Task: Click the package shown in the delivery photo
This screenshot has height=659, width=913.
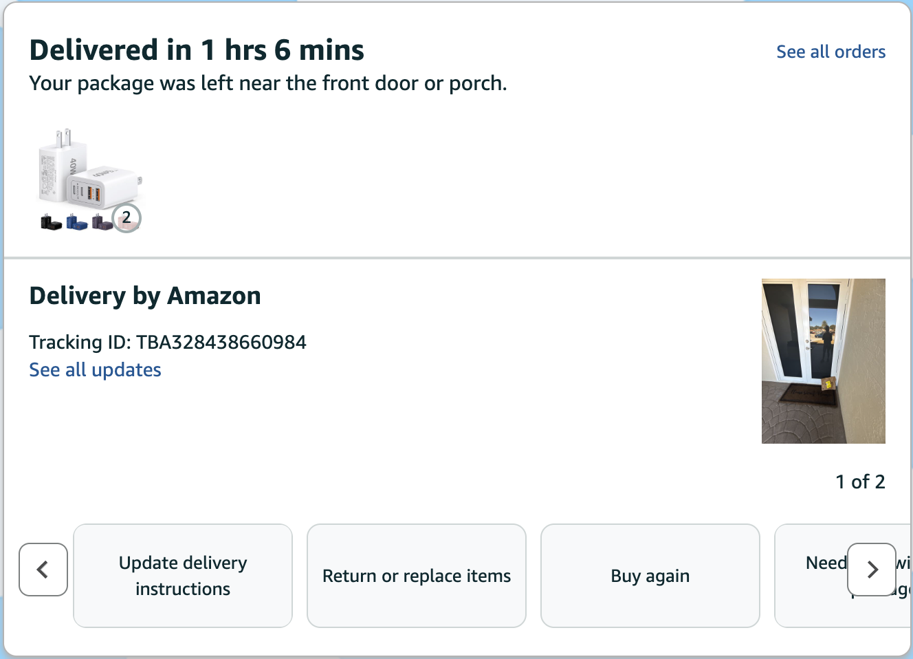Action: (828, 384)
